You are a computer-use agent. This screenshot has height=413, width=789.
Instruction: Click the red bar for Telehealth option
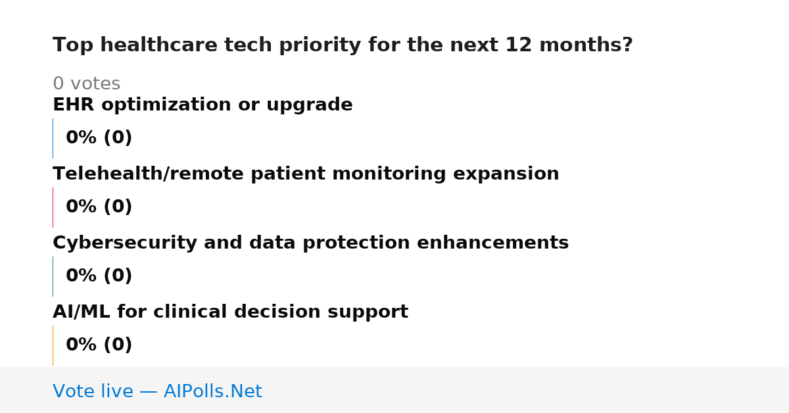[x=53, y=207]
